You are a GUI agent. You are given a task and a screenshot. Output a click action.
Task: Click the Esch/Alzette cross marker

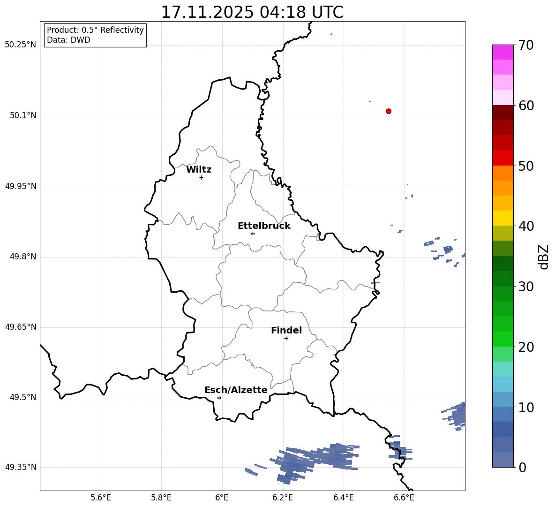pos(219,398)
